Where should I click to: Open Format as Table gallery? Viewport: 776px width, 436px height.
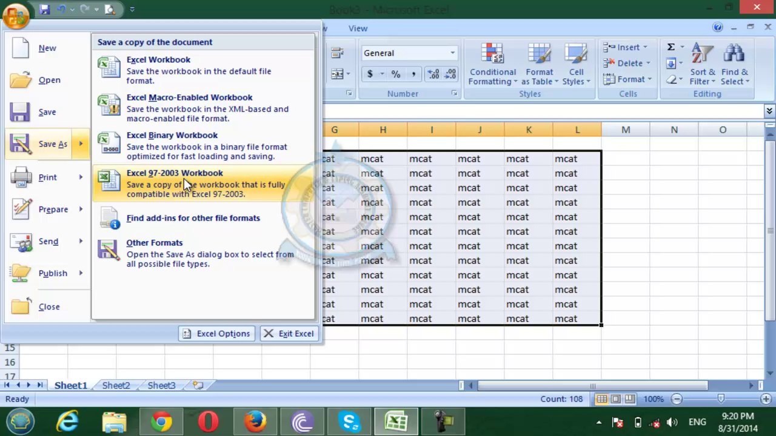coord(539,65)
